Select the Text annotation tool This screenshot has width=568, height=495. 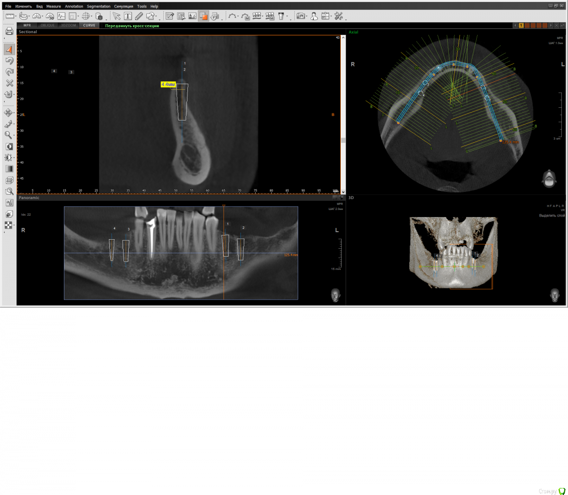pos(127,16)
